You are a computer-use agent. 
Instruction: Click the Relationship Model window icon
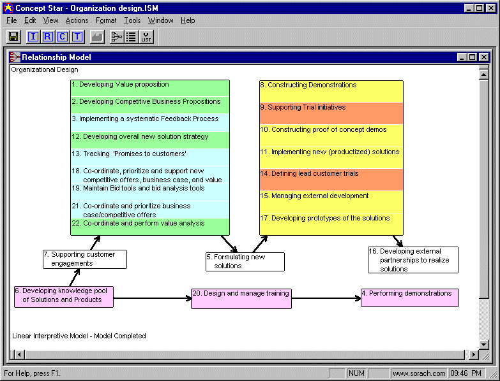tap(15, 57)
